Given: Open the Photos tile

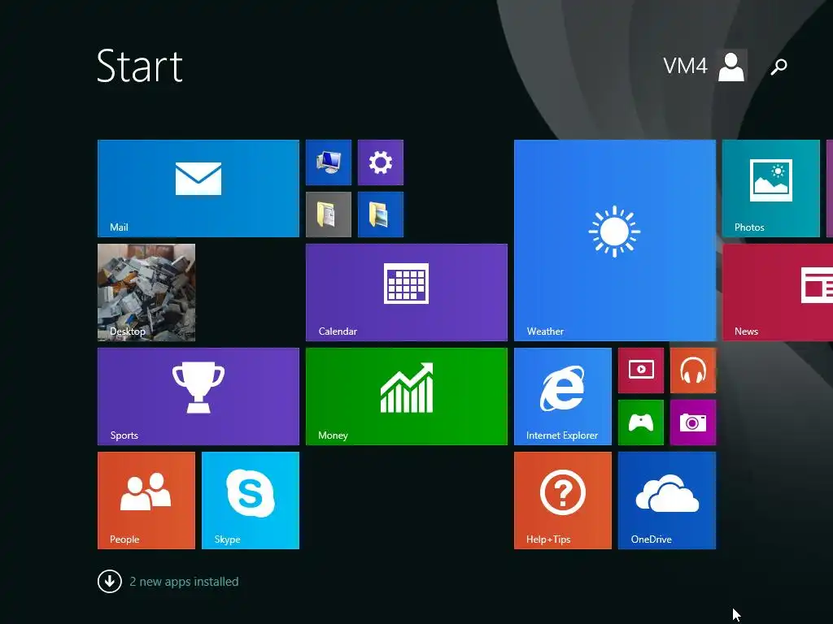Looking at the screenshot, I should coord(771,188).
